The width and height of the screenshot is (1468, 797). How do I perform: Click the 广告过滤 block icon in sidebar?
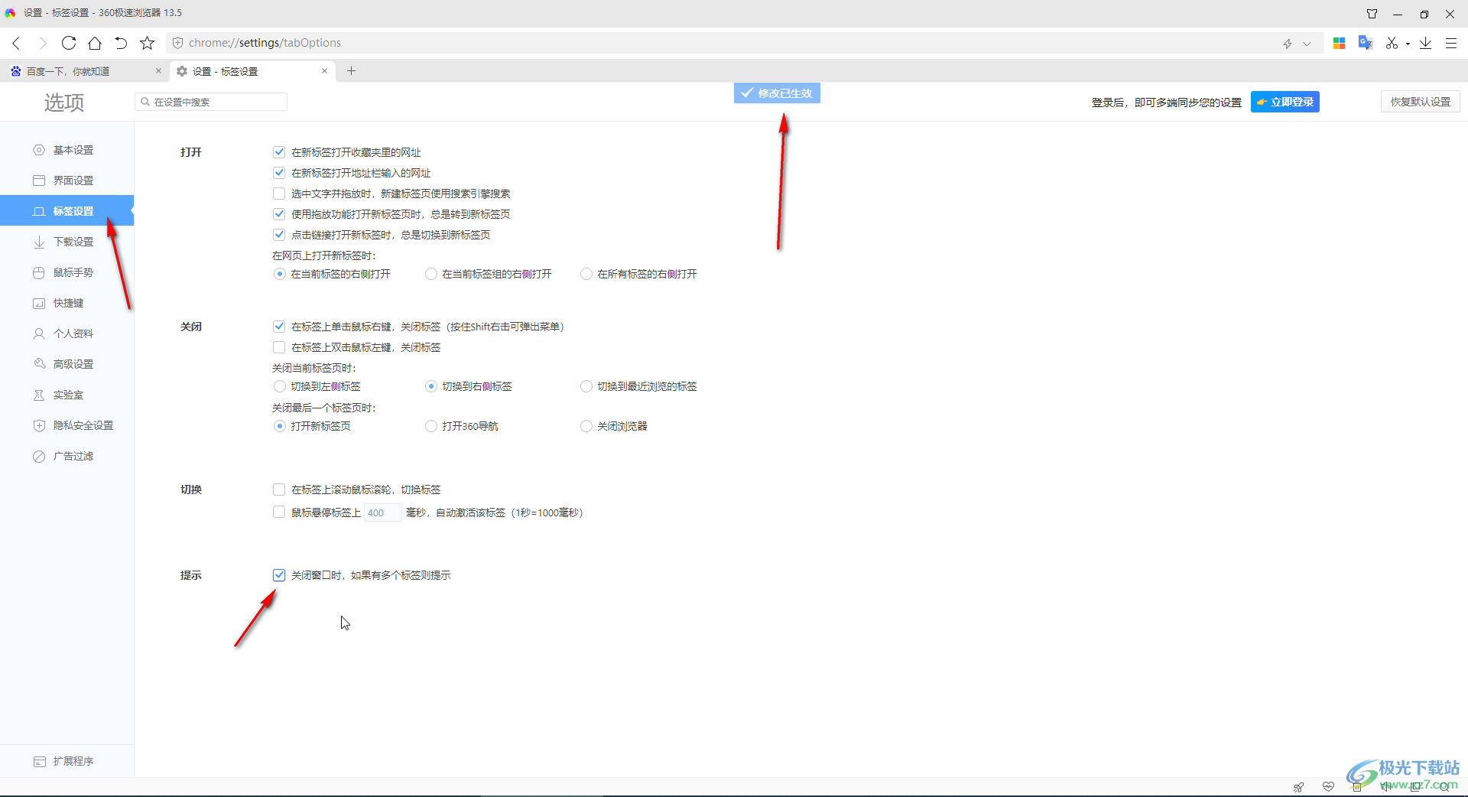point(39,456)
